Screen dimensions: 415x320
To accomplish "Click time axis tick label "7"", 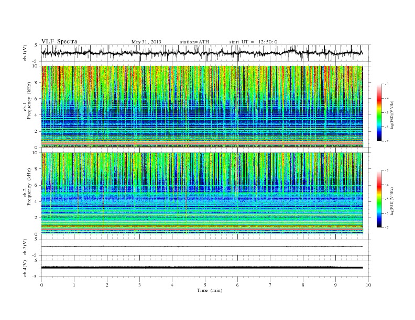I will pyautogui.click(x=270, y=285).
